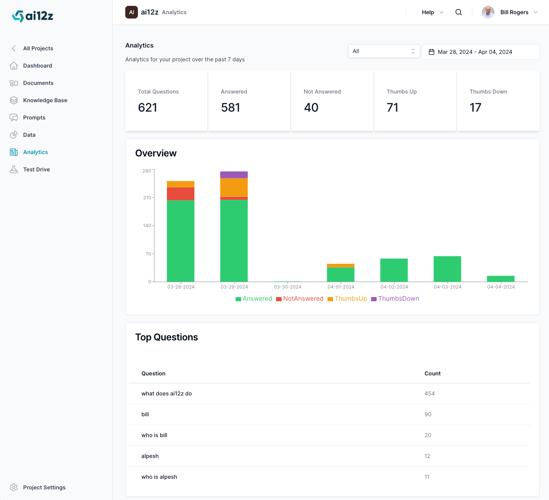
Task: Open the Mar 28 - Apr 04 date picker
Action: 481,52
